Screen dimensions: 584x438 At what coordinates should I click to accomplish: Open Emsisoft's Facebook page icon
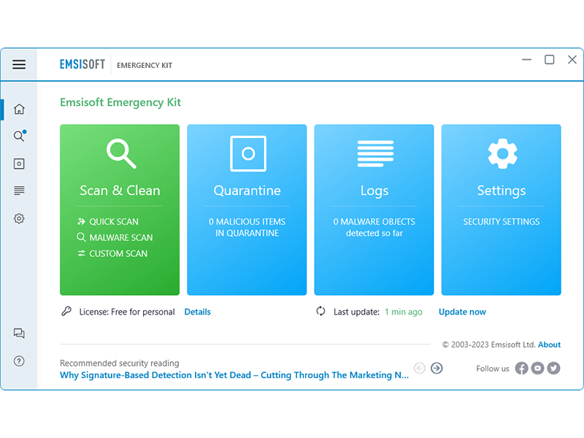point(521,369)
